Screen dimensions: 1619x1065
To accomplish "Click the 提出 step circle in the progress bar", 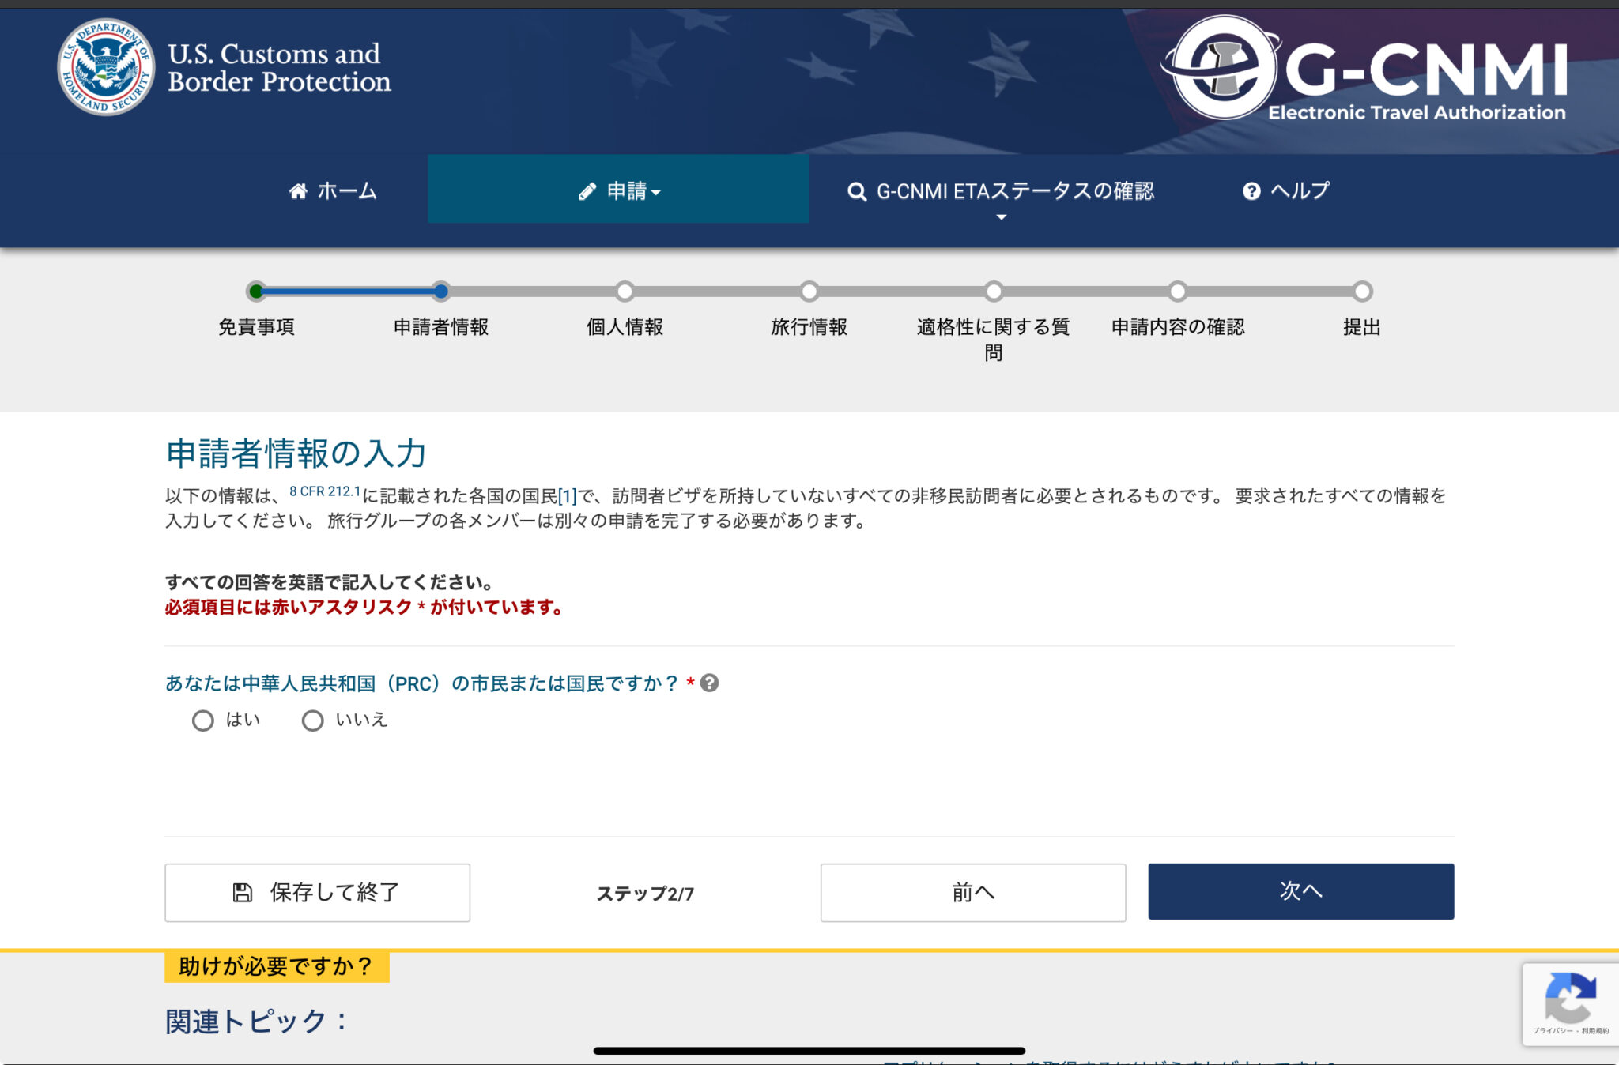I will point(1361,292).
